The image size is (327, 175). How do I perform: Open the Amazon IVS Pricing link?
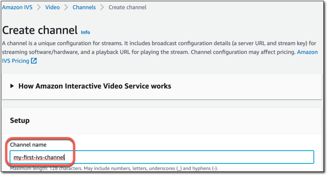pyautogui.click(x=16, y=61)
